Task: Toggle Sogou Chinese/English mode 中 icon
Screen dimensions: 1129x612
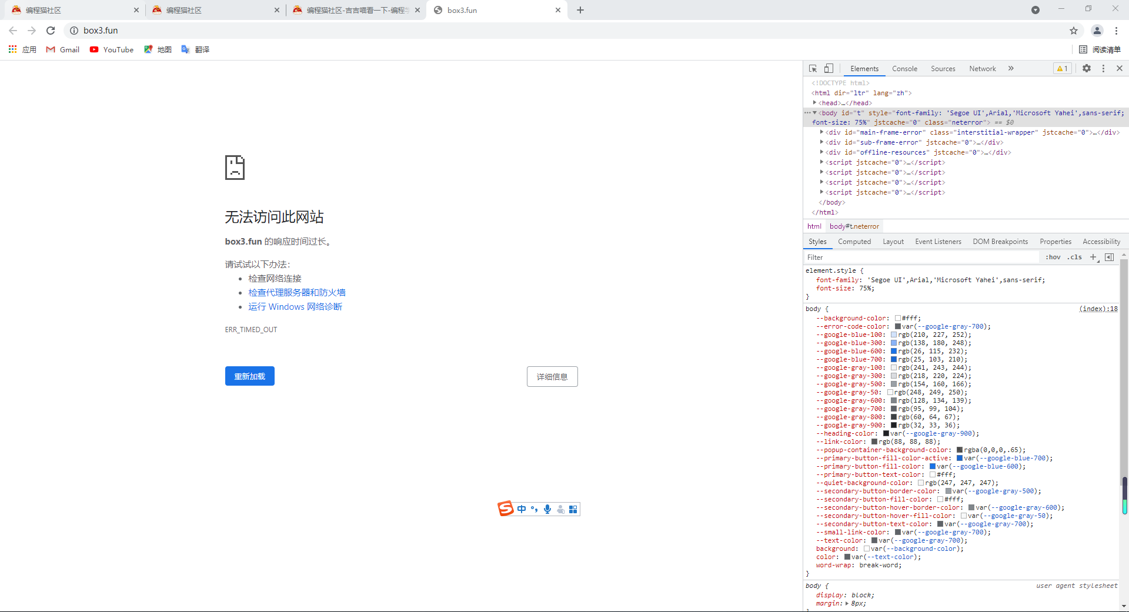Action: 522,509
